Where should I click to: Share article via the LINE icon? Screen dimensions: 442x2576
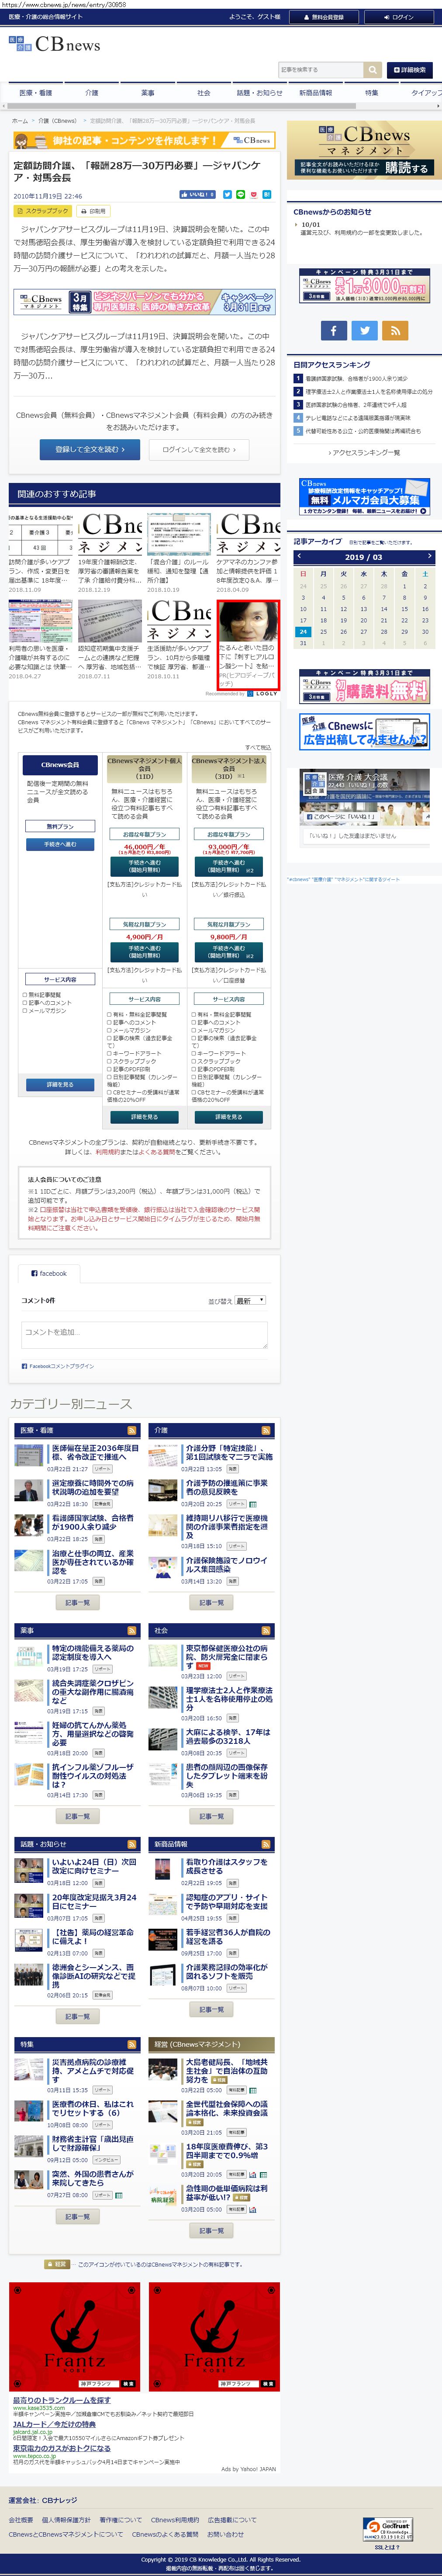click(x=240, y=195)
